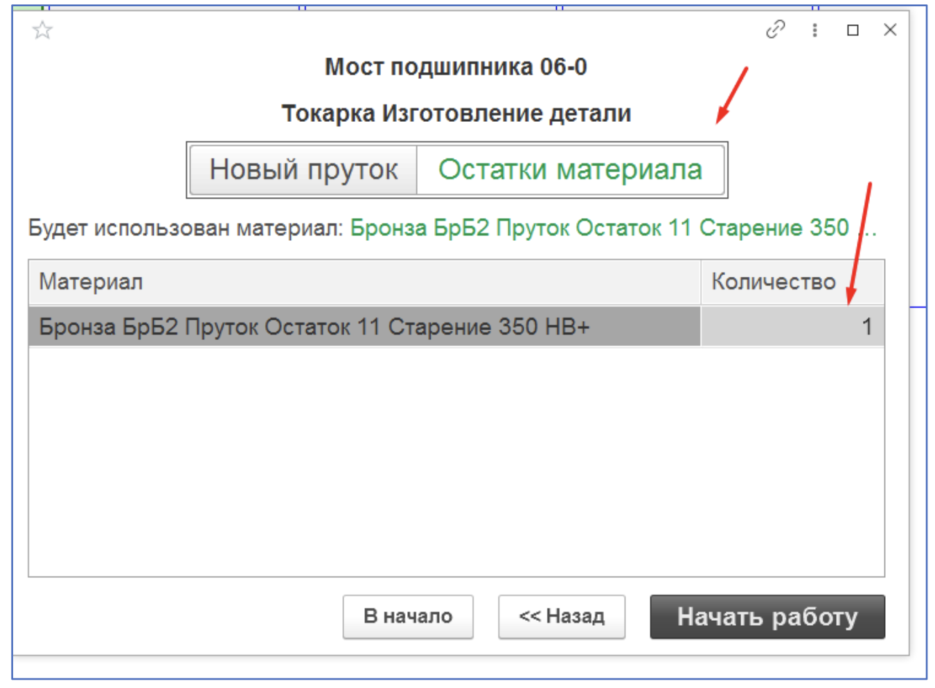The width and height of the screenshot is (935, 688).
Task: Add form to favorites with star icon
Action: tap(42, 30)
